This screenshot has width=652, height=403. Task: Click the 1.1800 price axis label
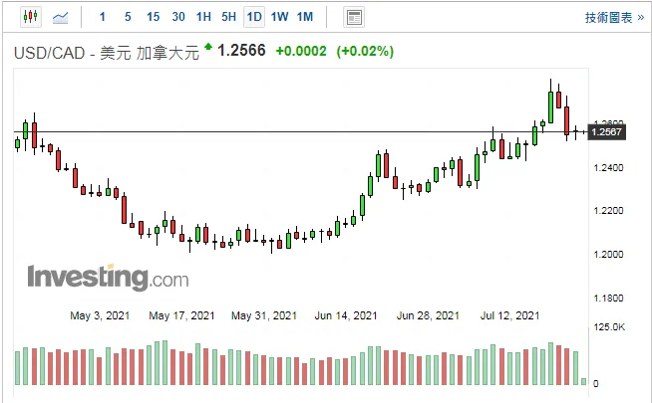click(608, 298)
